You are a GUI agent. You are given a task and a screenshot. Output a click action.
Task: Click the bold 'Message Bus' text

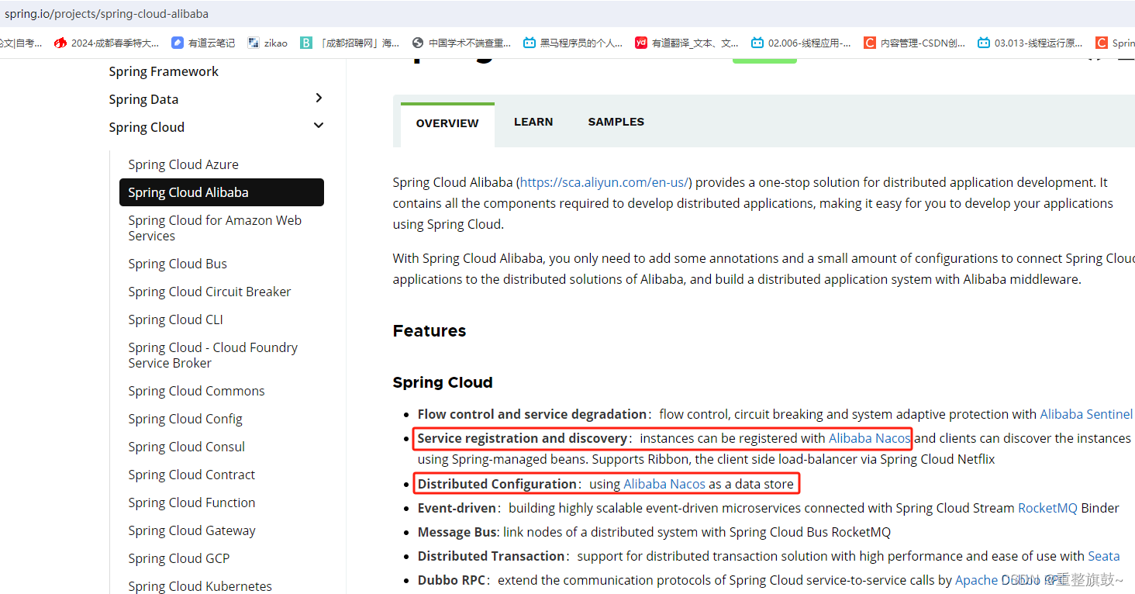pyautogui.click(x=457, y=532)
